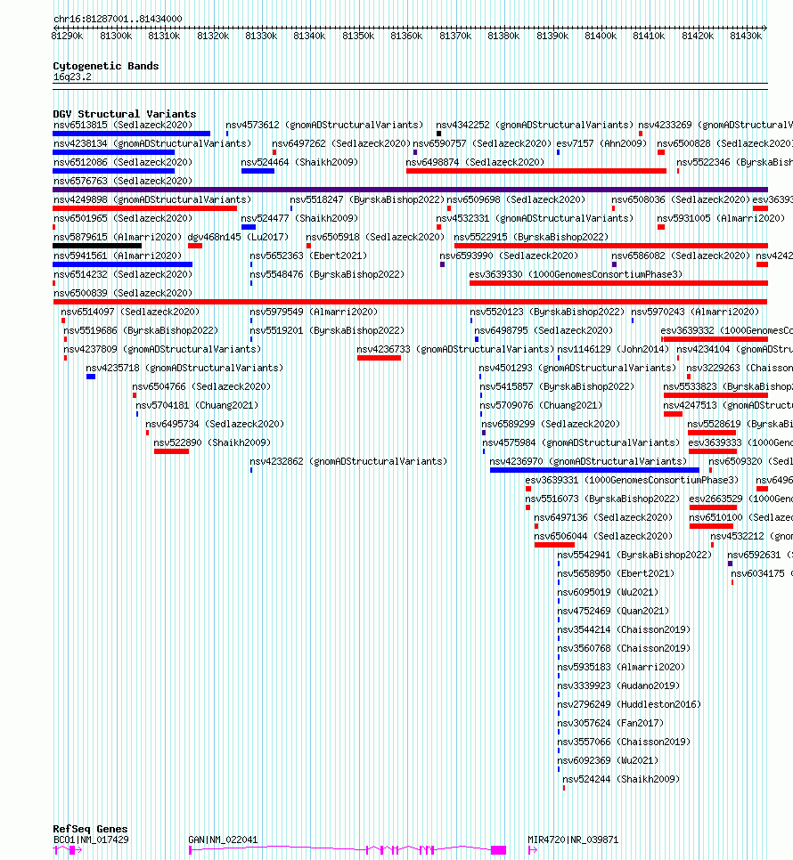Open esv3639331 1000Genomes variant label

632,480
